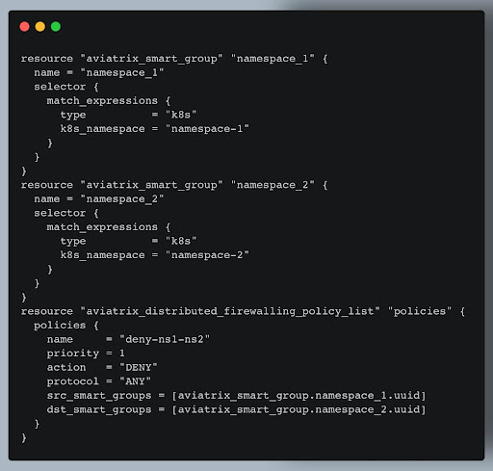Click the yellow minimize window dot
Image resolution: width=493 pixels, height=471 pixels.
(x=40, y=27)
